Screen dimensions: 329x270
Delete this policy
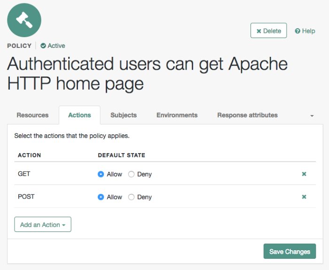click(268, 31)
